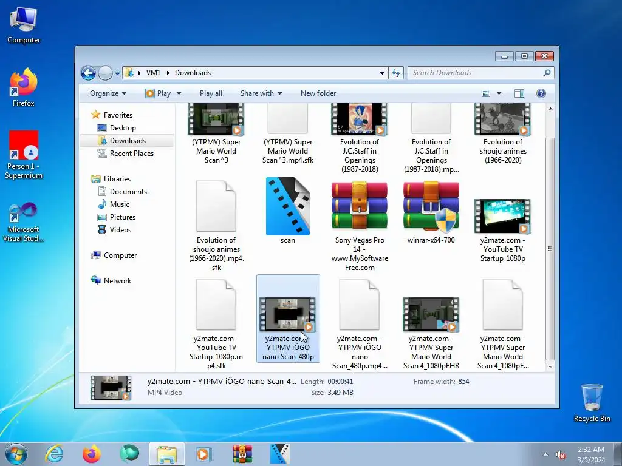This screenshot has width=622, height=466.
Task: Select YouTube TV Startup_1080p.mp4.sfk file
Action: (216, 324)
